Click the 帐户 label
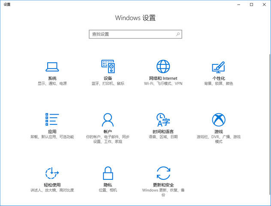271x206 pixels. coord(108,132)
